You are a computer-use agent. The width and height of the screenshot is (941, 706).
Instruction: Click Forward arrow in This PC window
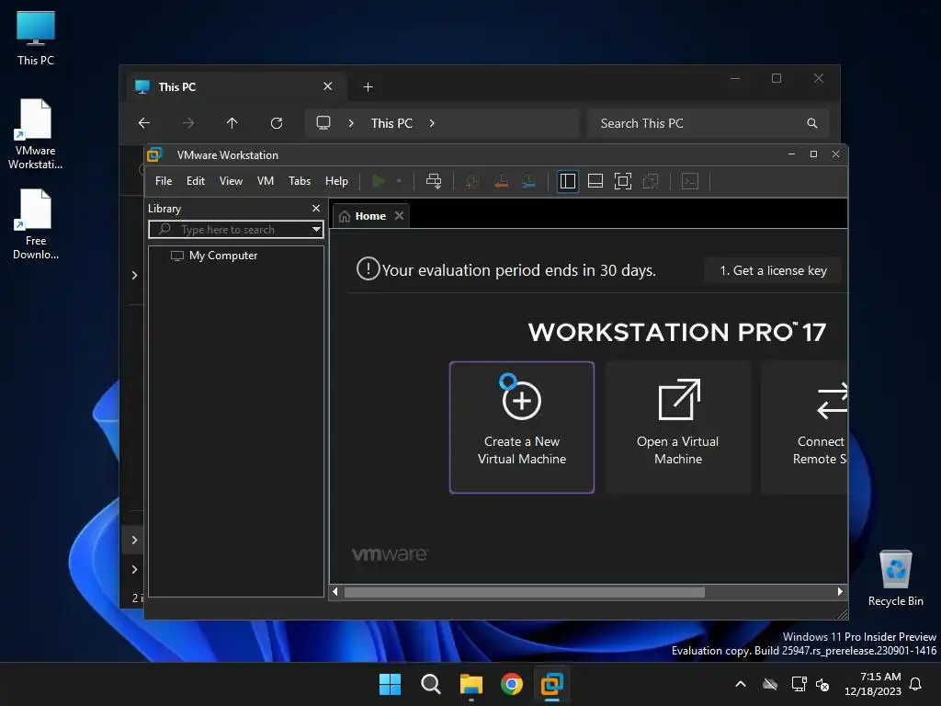point(187,123)
